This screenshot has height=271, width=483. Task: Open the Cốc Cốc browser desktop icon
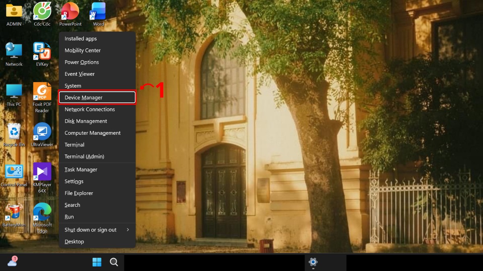(42, 14)
